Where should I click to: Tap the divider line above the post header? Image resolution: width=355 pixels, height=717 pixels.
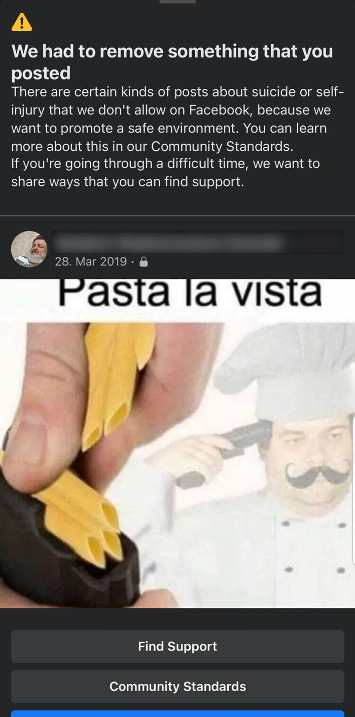click(x=177, y=216)
